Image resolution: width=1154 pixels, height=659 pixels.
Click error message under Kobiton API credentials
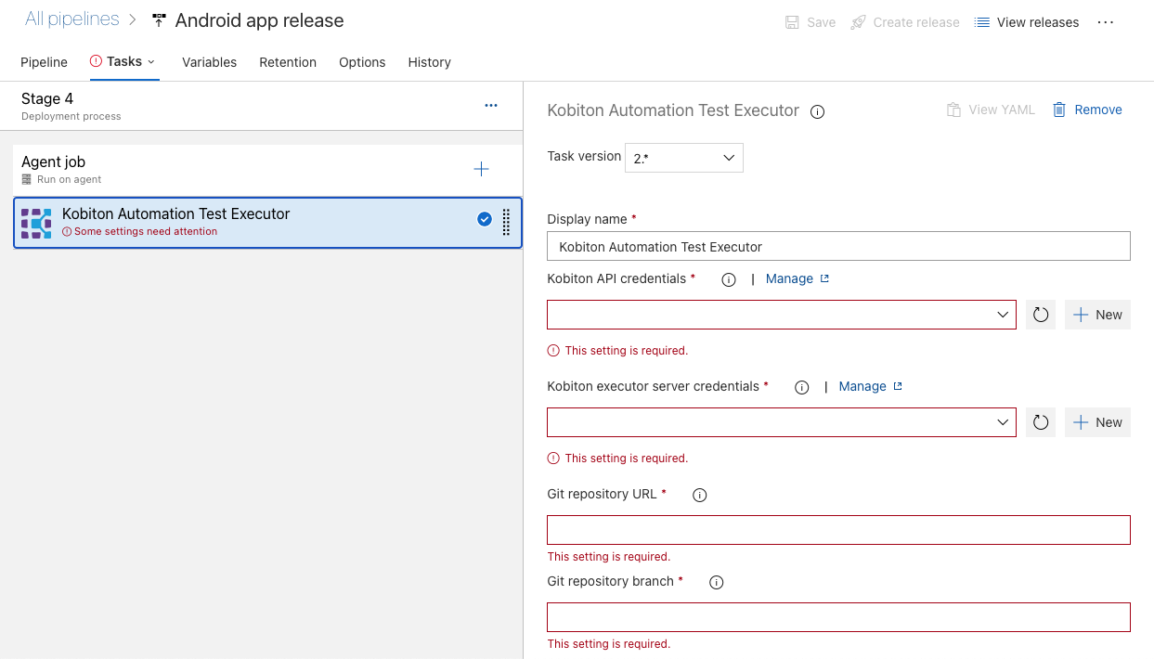coord(617,351)
